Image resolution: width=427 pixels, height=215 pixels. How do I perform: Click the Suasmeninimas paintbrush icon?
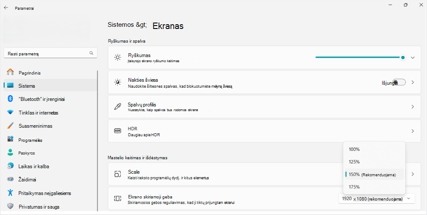click(x=10, y=126)
